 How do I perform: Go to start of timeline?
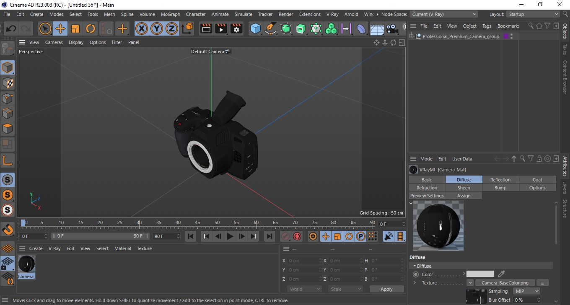click(191, 236)
